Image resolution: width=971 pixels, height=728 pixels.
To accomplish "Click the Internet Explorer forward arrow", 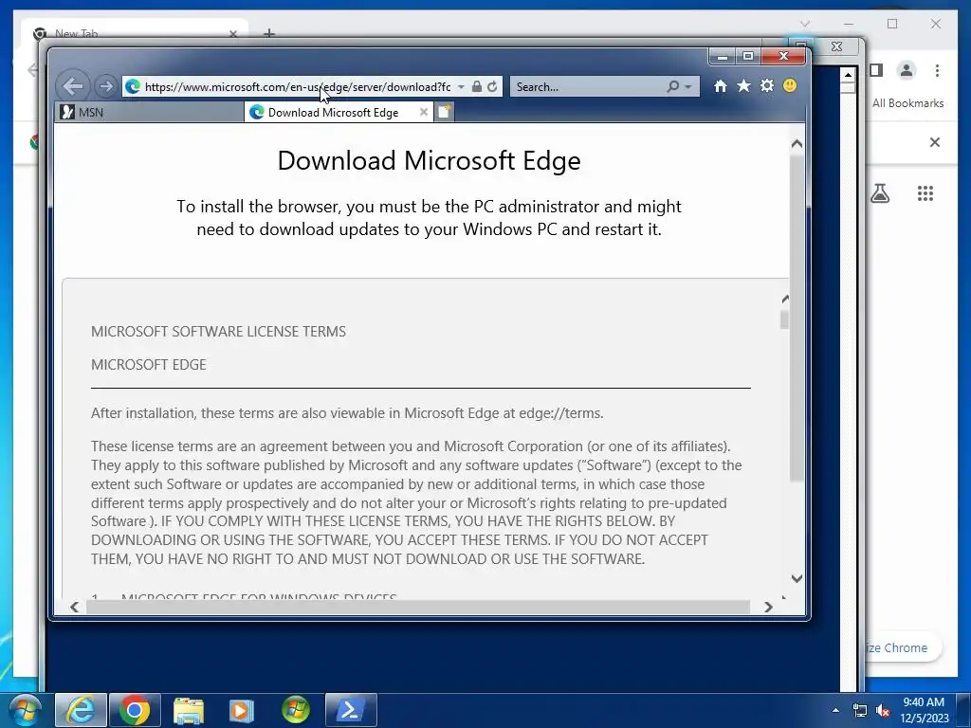I will point(106,86).
